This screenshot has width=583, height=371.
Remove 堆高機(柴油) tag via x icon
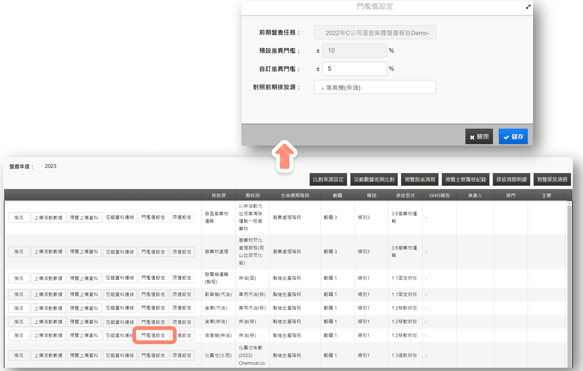tap(323, 88)
